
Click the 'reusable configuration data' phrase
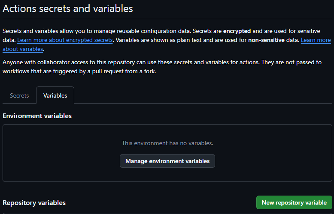pos(149,31)
